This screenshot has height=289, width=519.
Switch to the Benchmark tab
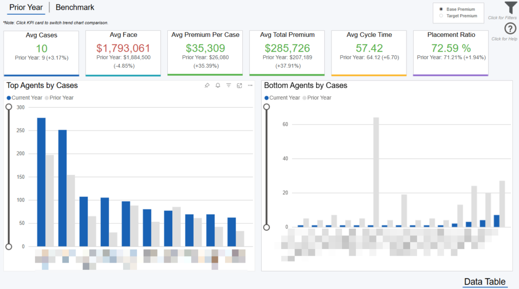pos(75,8)
